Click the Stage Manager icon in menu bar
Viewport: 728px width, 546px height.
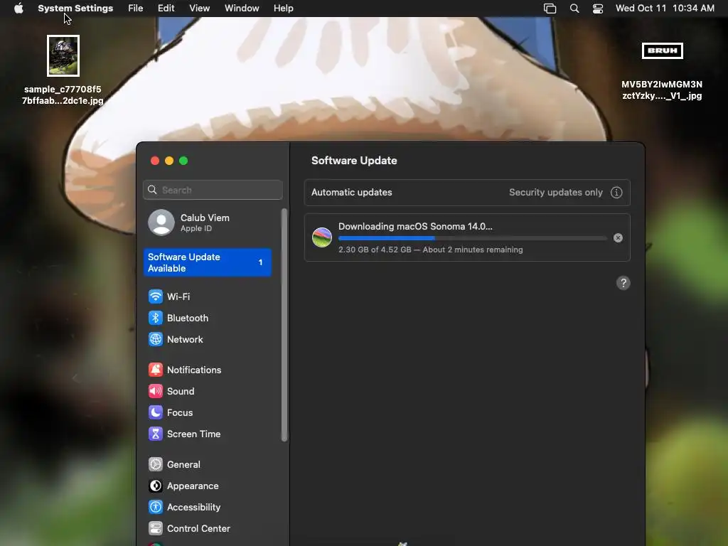click(550, 9)
